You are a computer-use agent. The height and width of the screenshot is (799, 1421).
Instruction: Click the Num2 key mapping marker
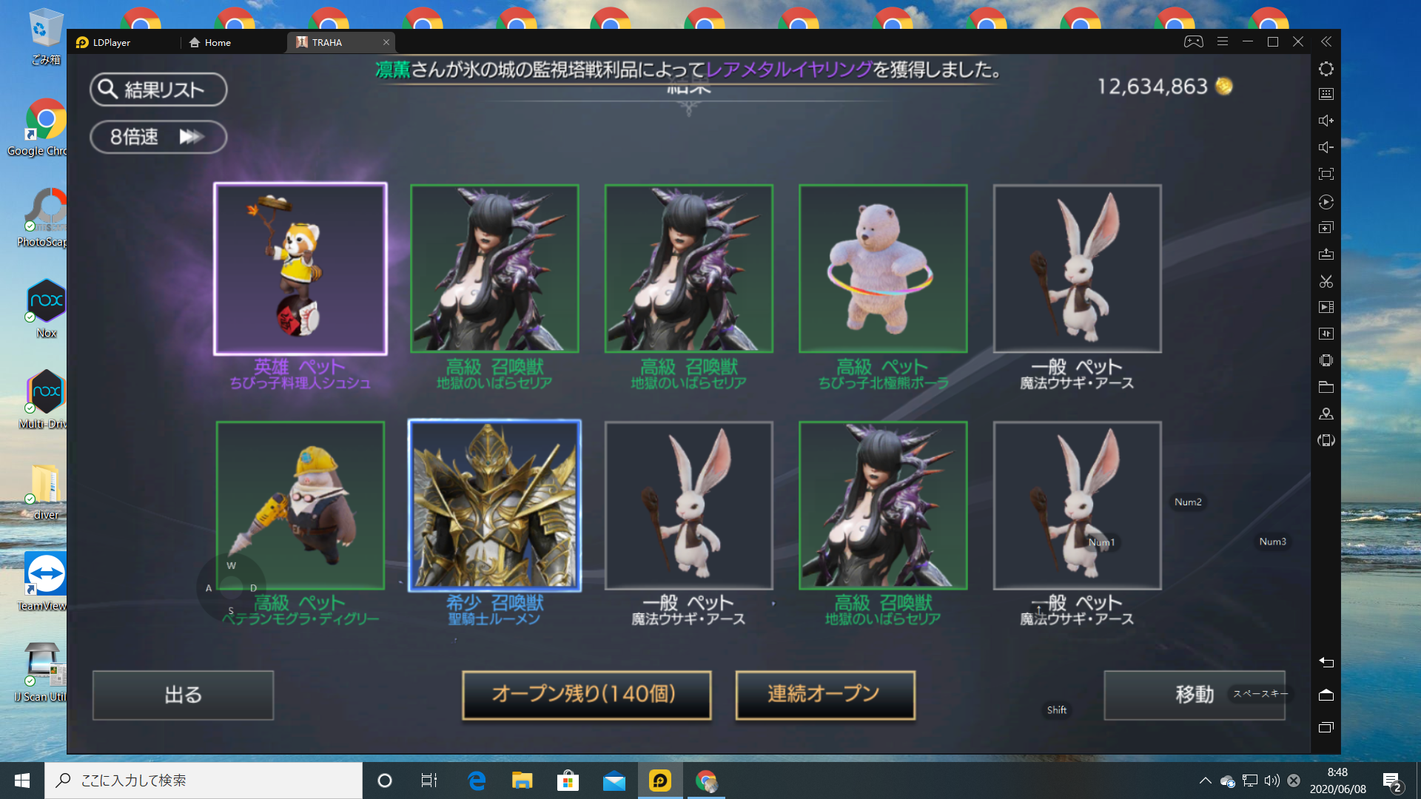pos(1188,502)
